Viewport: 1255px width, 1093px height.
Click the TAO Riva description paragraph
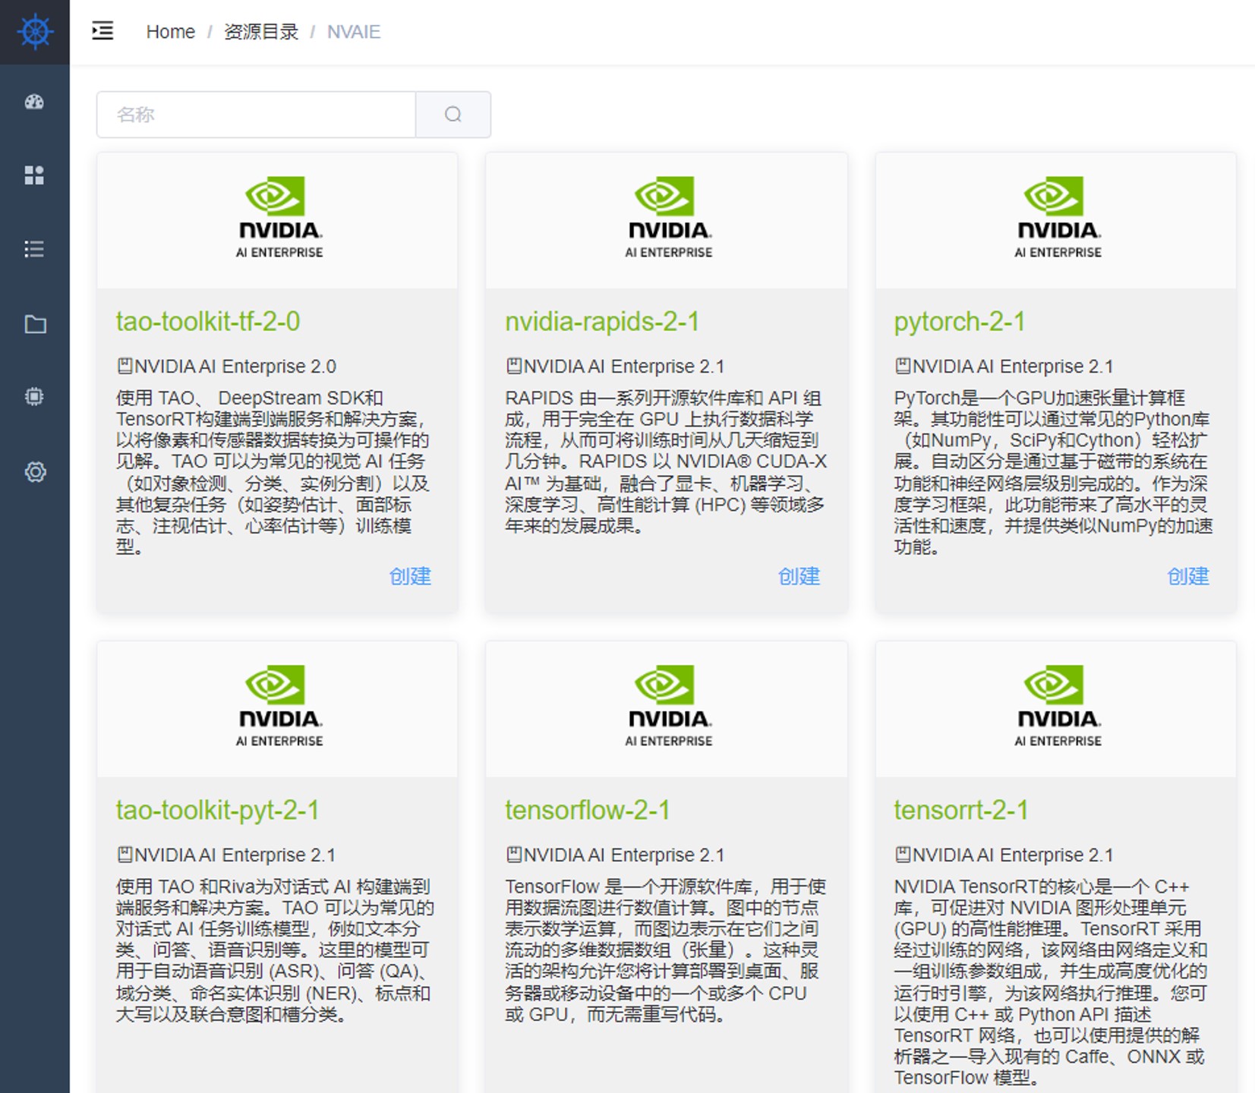point(275,950)
